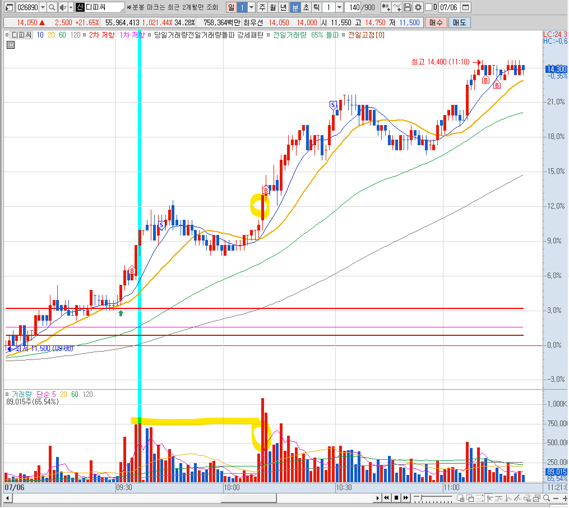Click the add indicator toolbar icon

(x=397, y=7)
